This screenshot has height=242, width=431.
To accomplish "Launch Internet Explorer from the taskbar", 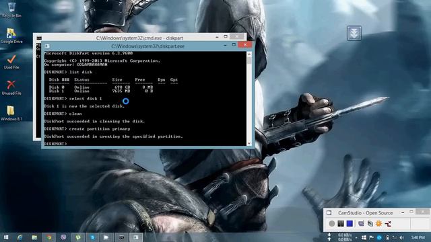I will point(20,237).
